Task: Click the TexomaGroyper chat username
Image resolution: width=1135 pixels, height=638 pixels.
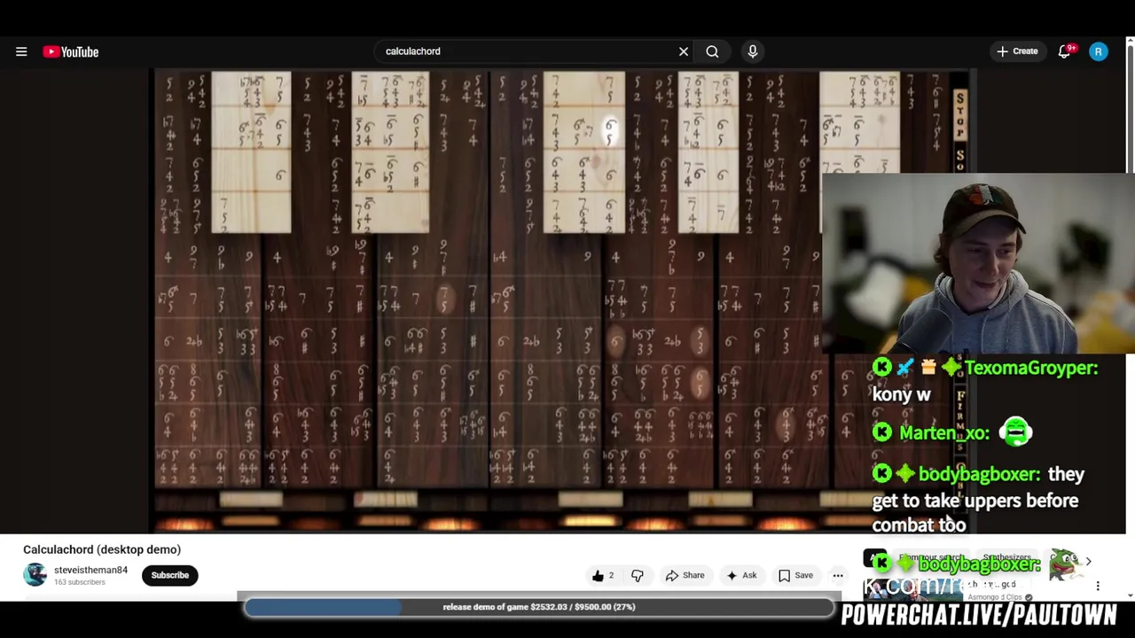Action: [1030, 368]
